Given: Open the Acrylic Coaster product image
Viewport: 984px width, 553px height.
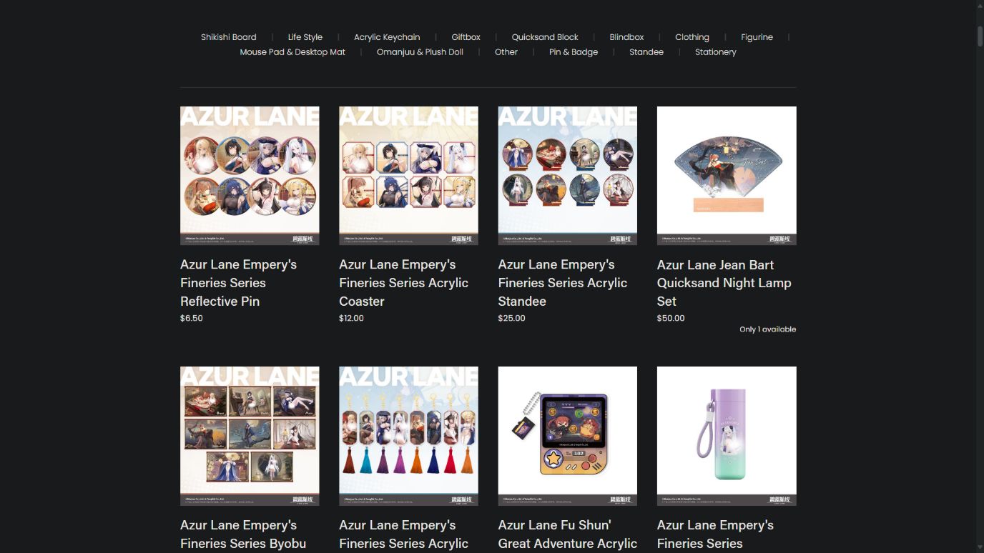Looking at the screenshot, I should tap(408, 176).
